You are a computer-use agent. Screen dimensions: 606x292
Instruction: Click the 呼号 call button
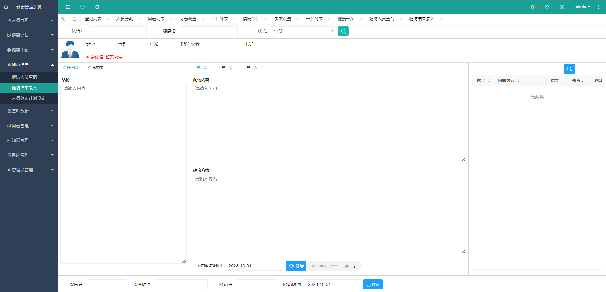pos(296,266)
